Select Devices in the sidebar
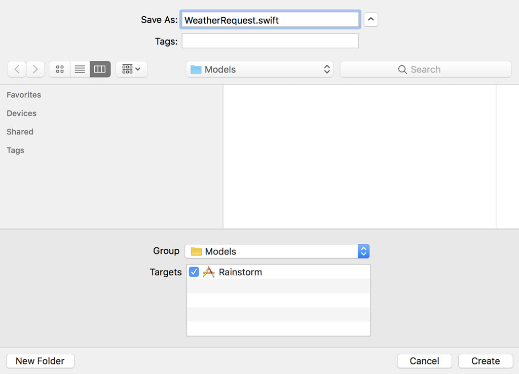The image size is (519, 374). (21, 113)
